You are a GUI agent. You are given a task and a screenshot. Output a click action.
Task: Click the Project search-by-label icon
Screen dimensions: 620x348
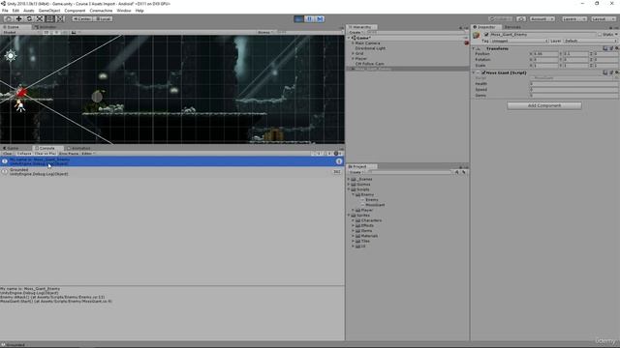(x=464, y=172)
